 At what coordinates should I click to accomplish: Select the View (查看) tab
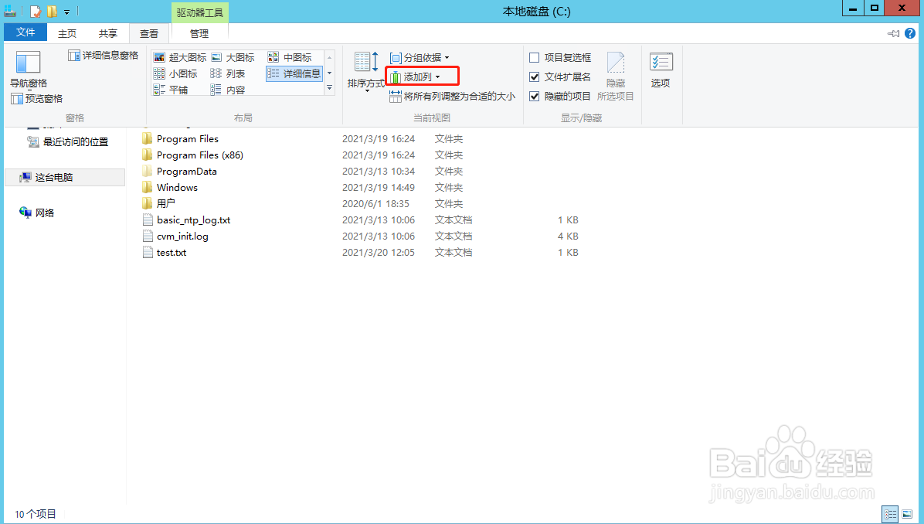pos(149,33)
